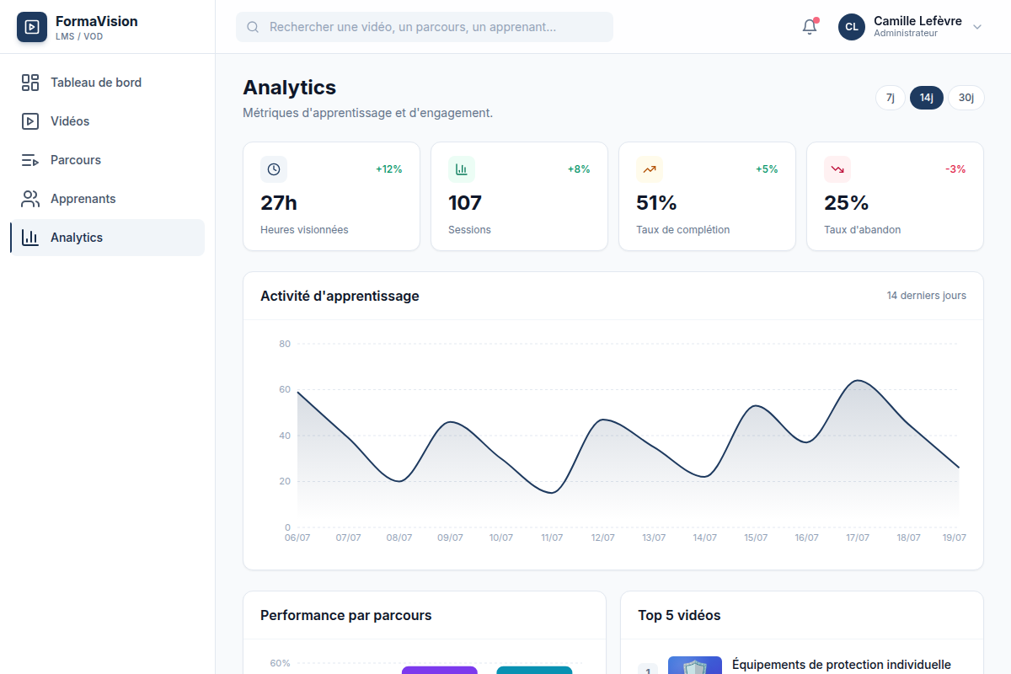Click the +8% change badge

click(x=579, y=169)
